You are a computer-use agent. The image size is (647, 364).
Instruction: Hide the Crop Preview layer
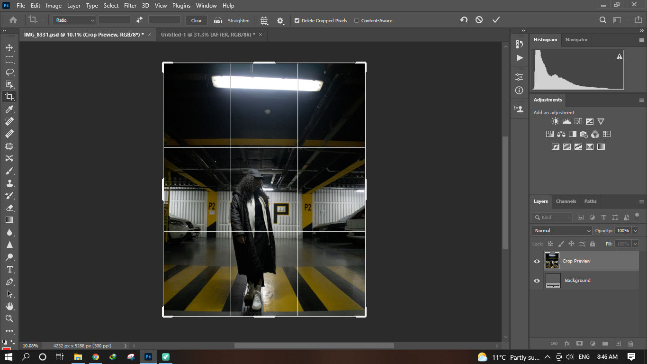537,261
